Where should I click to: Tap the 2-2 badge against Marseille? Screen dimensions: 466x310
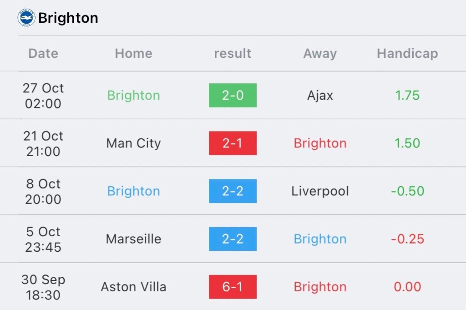(x=233, y=239)
